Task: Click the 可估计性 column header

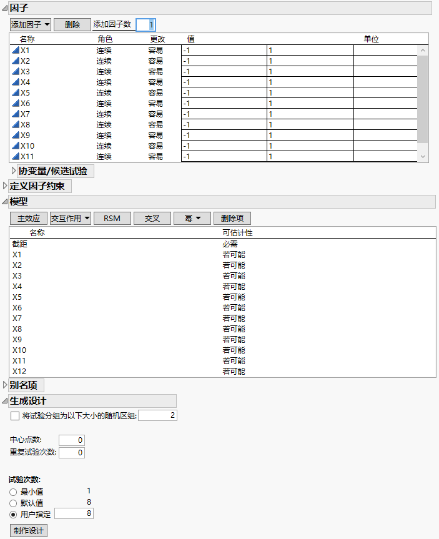Action: click(237, 233)
